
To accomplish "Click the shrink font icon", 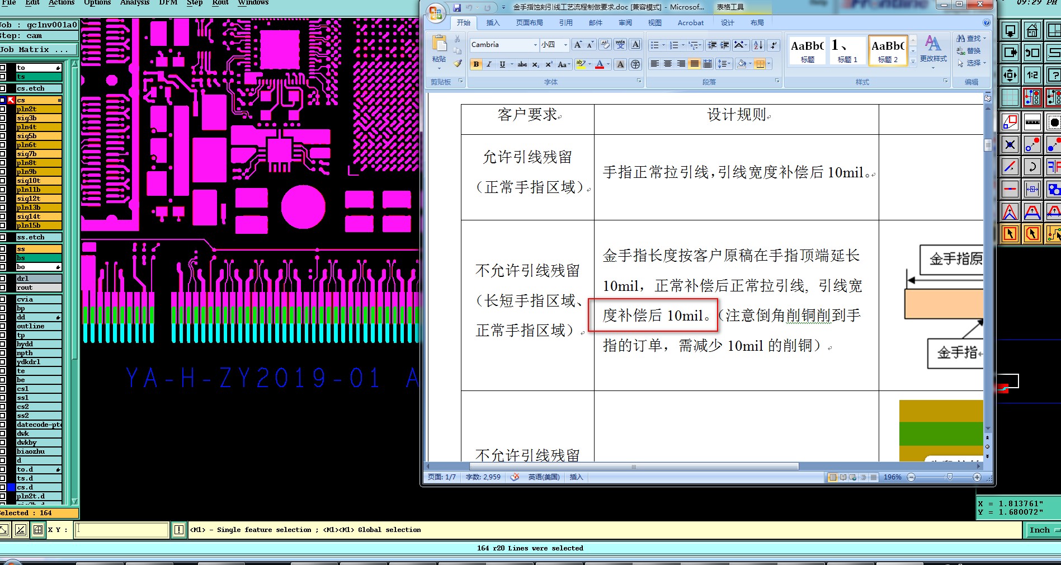I will (x=590, y=45).
